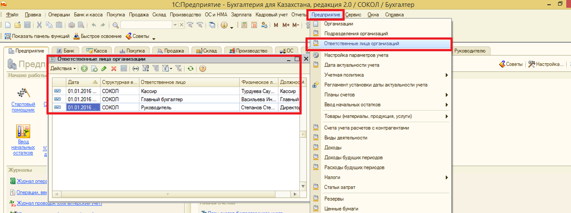The height and width of the screenshot is (213, 571).
Task: Open the Calendar icon in toolbar
Action: coord(254,25)
